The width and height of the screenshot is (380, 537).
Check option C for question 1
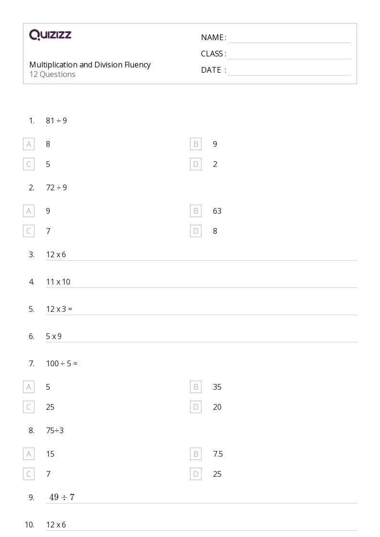click(x=29, y=164)
